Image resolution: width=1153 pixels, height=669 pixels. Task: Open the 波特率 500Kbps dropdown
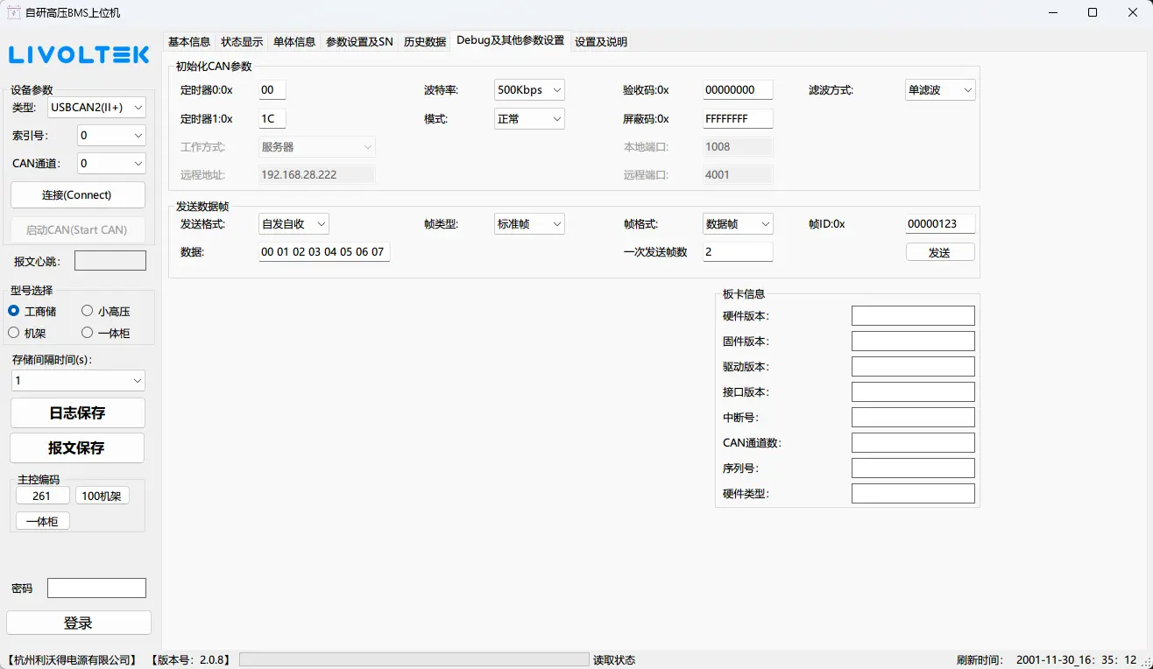[530, 90]
